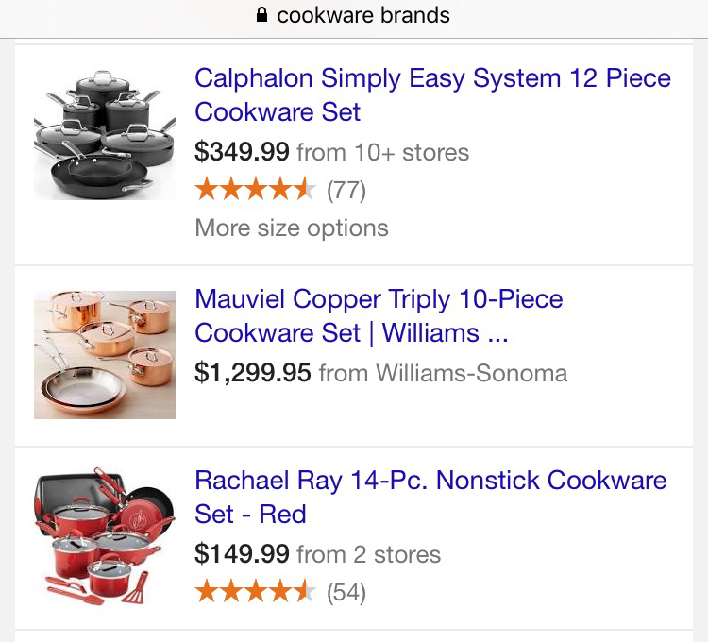Open the 54 reviews count for Rachael Ray

click(346, 593)
